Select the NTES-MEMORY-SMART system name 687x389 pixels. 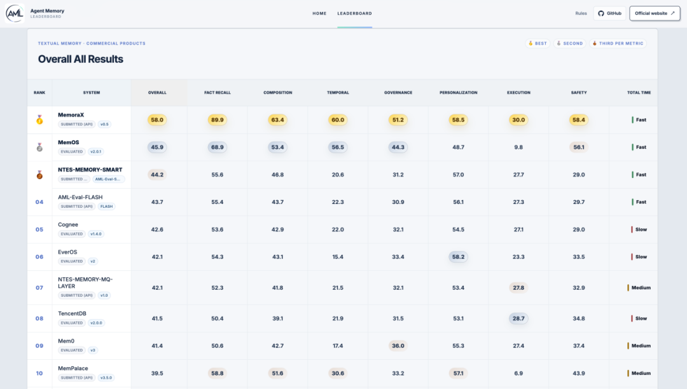90,170
